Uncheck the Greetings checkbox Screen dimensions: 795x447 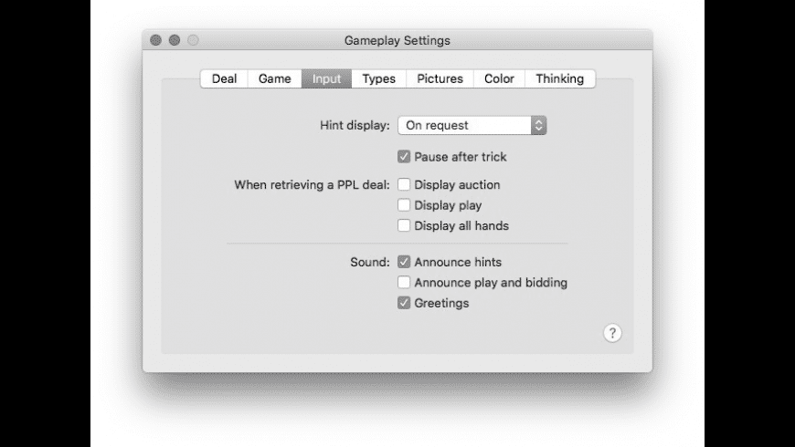(x=404, y=303)
